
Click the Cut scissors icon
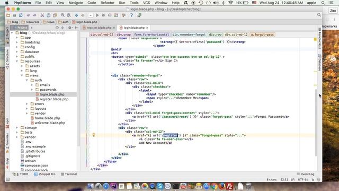42,15
